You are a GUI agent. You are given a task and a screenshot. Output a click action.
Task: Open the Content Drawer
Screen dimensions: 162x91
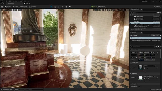[x=7, y=90]
